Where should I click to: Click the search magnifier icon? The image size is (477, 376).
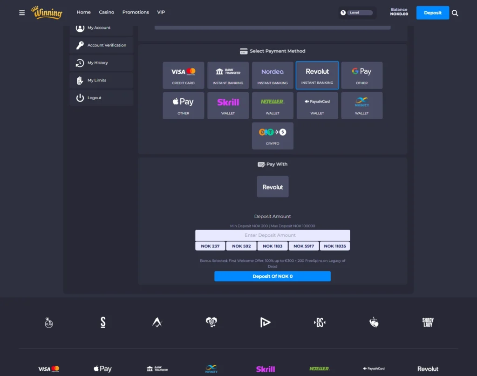click(x=455, y=13)
